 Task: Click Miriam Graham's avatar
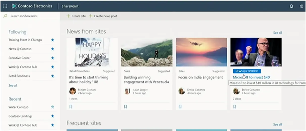pos(73,91)
